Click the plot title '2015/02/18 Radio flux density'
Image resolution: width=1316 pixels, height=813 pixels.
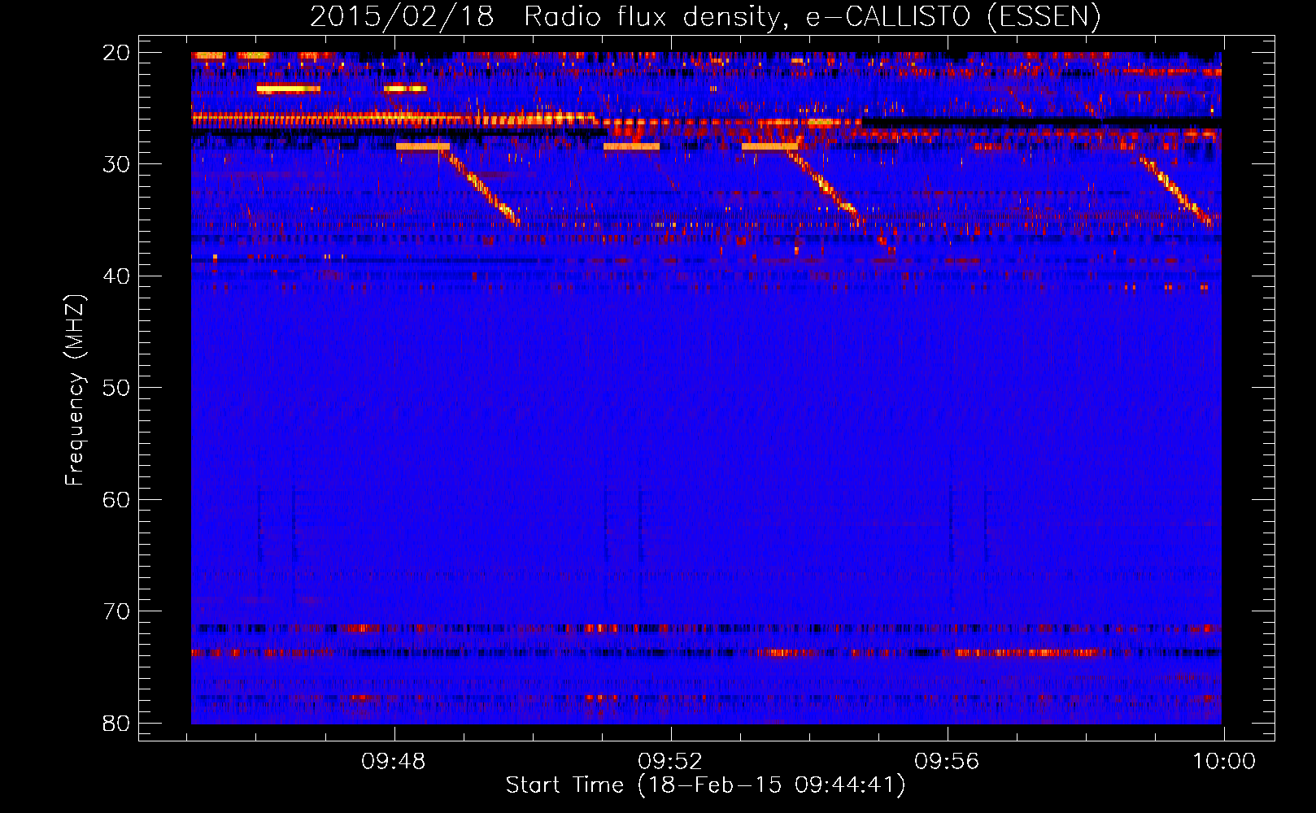point(704,16)
